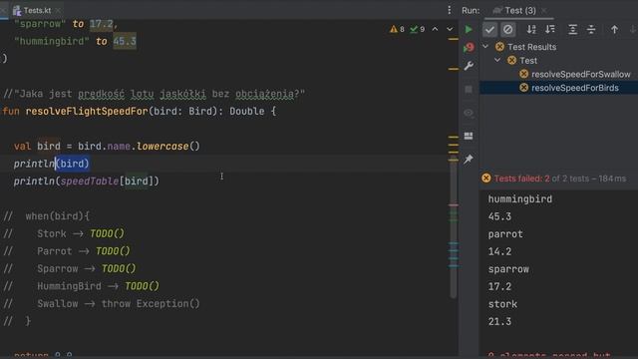Click sparrow in console output

[x=508, y=269]
